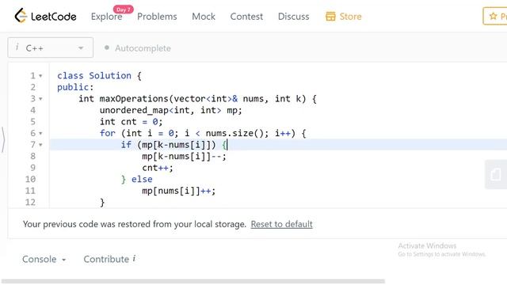Viewport: 507px width, 285px height.
Task: Collapse the class Solution fold arrow on line 1
Action: 40,76
